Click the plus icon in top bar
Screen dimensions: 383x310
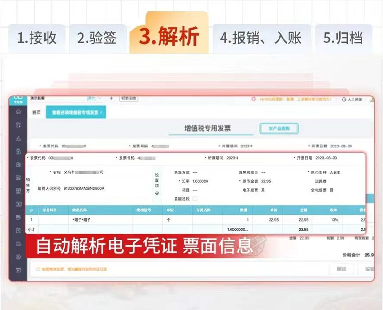[x=111, y=98]
